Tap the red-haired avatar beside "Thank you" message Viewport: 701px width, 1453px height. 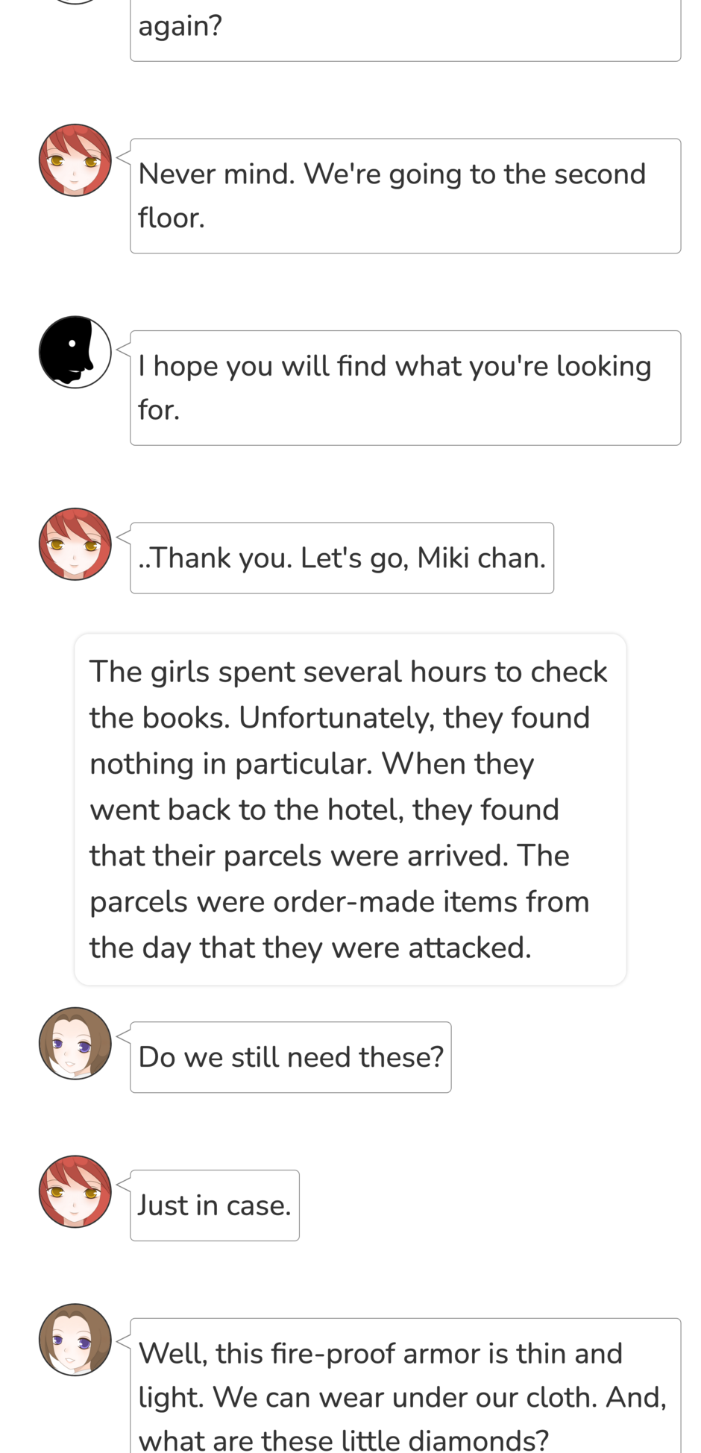click(x=75, y=544)
